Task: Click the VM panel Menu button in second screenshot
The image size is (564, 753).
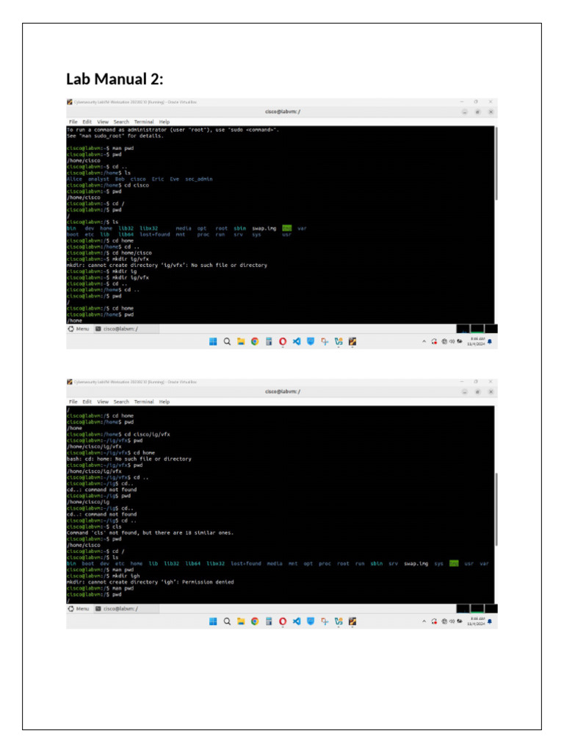Action: point(79,609)
